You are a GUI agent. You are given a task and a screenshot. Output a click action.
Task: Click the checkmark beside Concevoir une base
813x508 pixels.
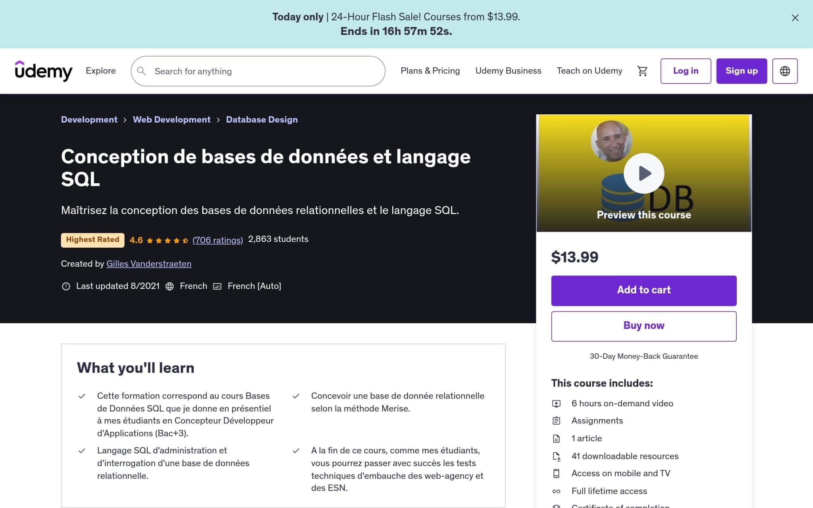point(296,396)
